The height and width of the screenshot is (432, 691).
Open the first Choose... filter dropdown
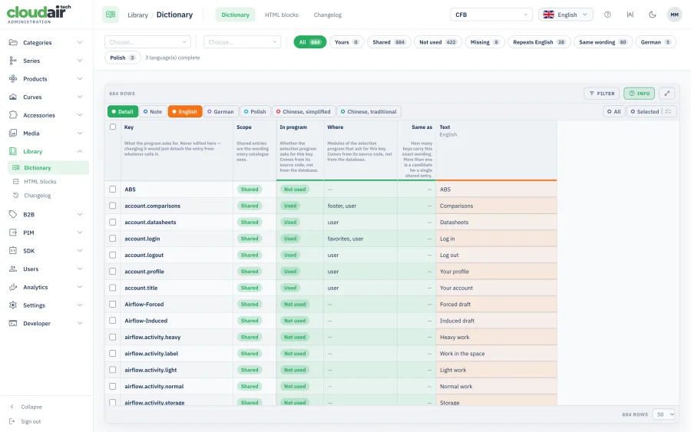pos(147,42)
